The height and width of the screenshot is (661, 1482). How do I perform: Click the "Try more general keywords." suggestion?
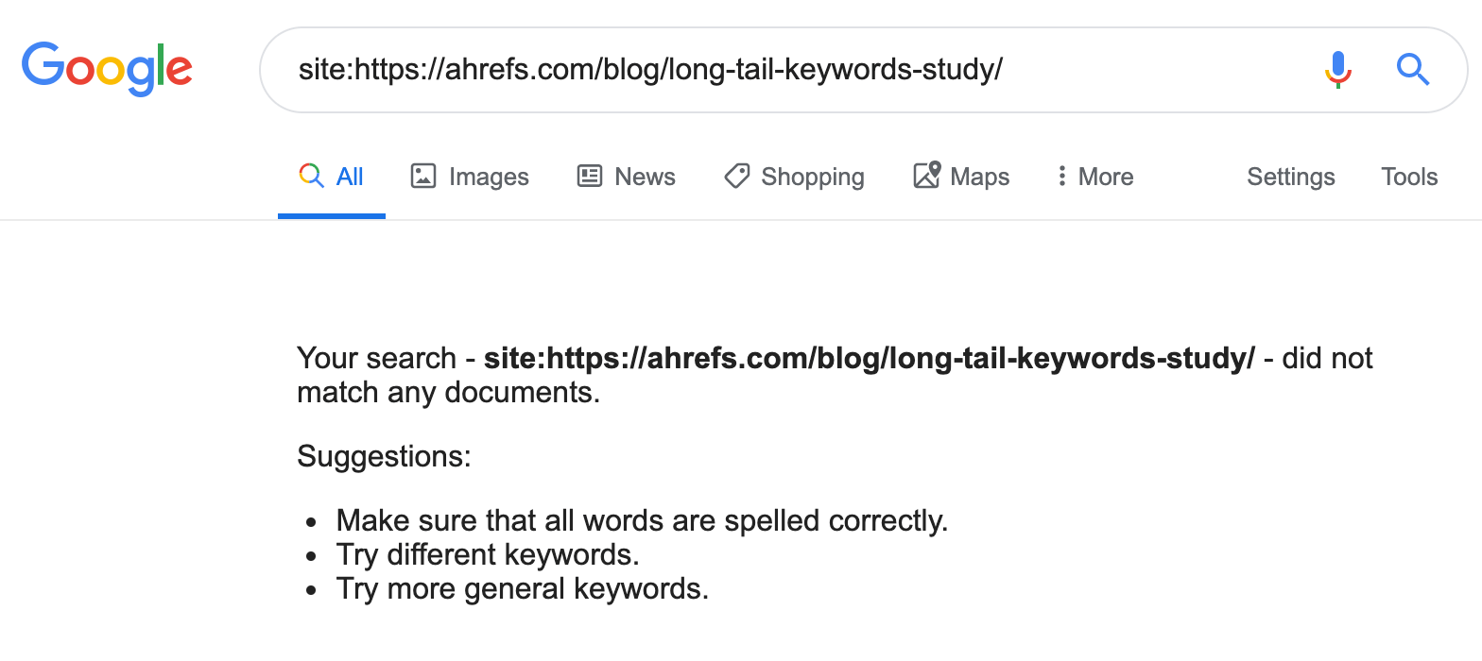pyautogui.click(x=522, y=590)
